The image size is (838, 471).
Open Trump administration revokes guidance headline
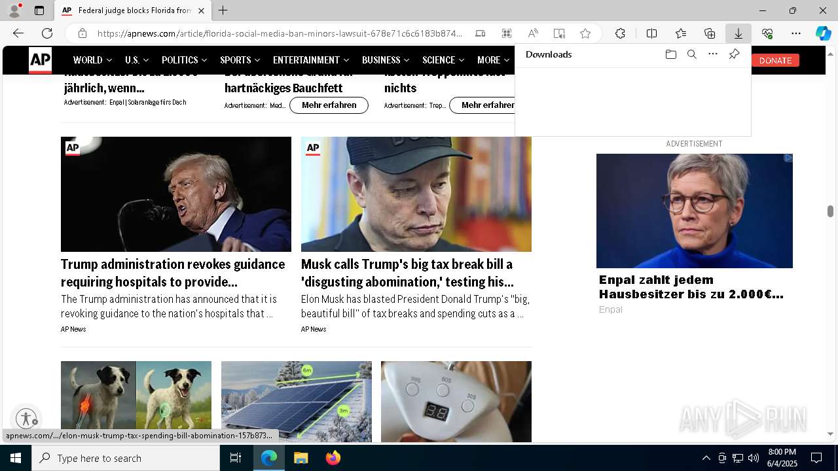(x=173, y=273)
